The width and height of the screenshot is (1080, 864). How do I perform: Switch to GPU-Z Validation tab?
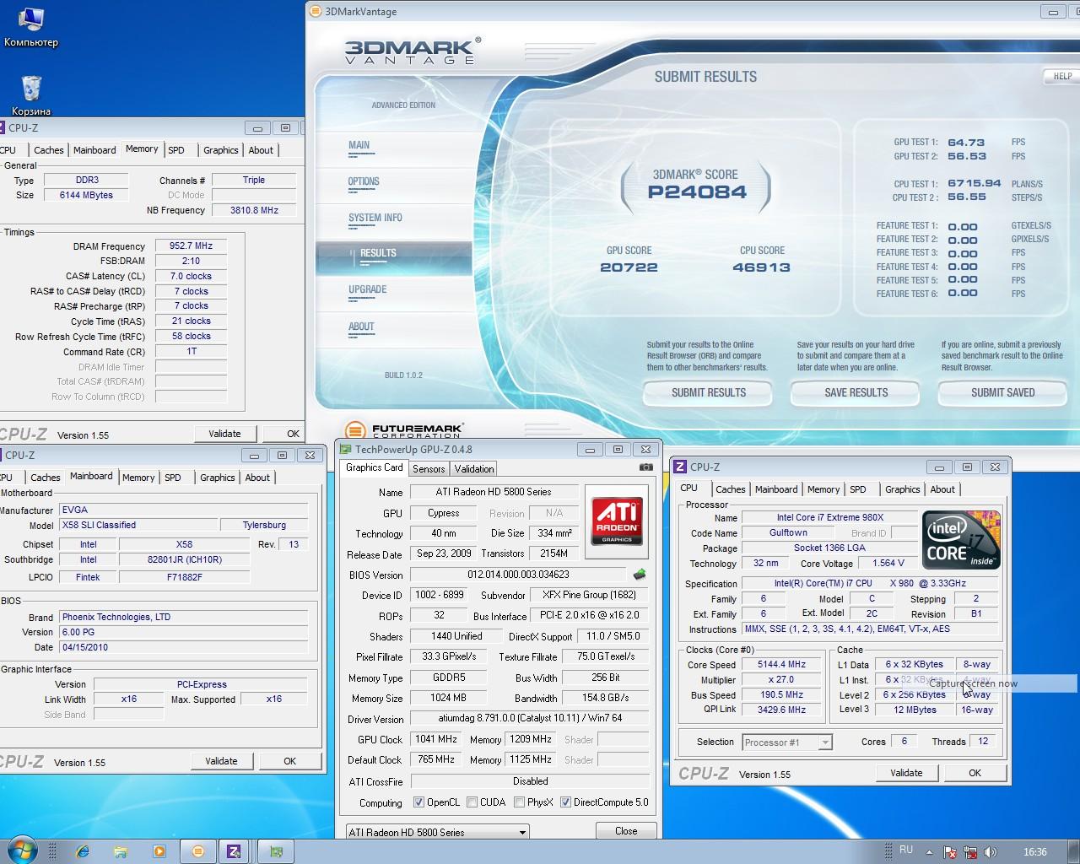coord(474,468)
